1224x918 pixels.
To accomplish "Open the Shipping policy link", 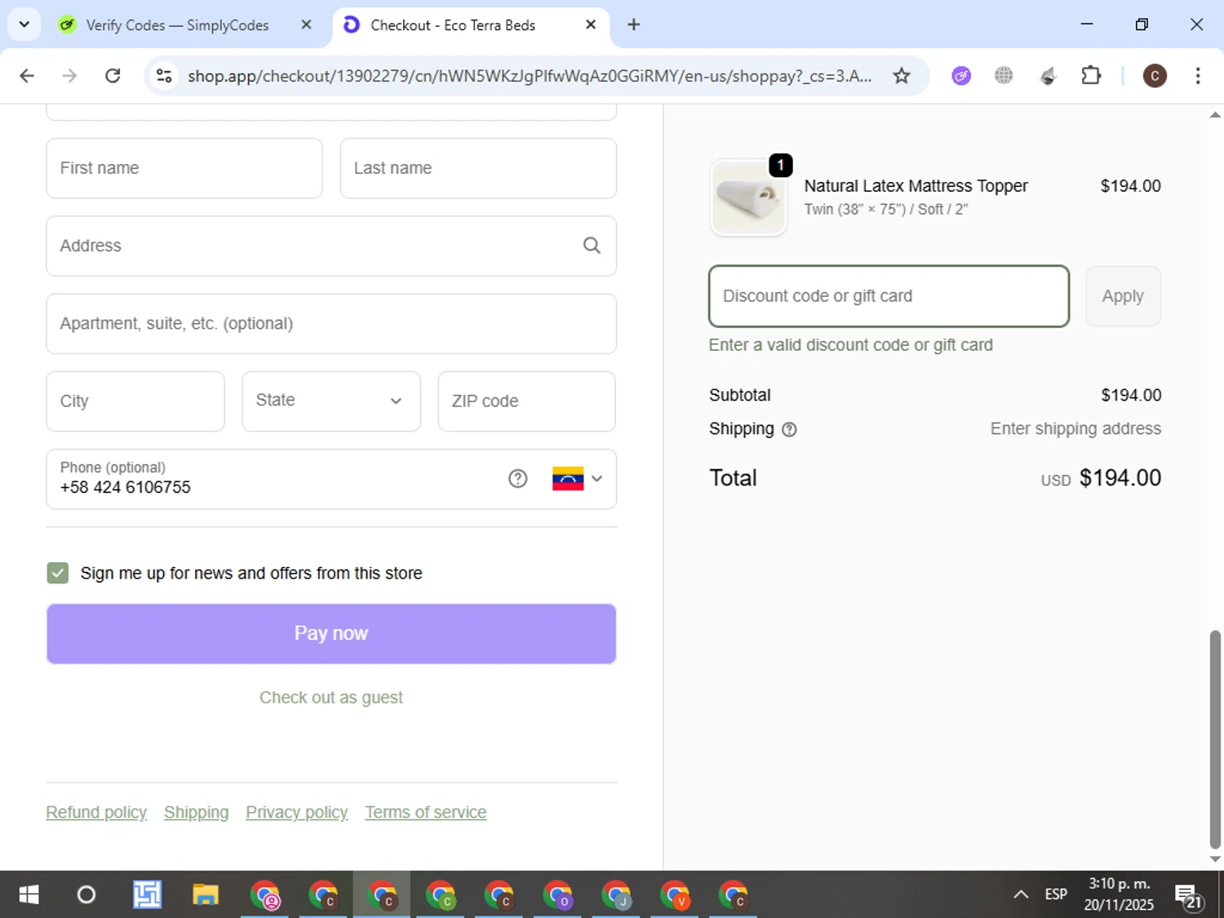I will [x=196, y=813].
